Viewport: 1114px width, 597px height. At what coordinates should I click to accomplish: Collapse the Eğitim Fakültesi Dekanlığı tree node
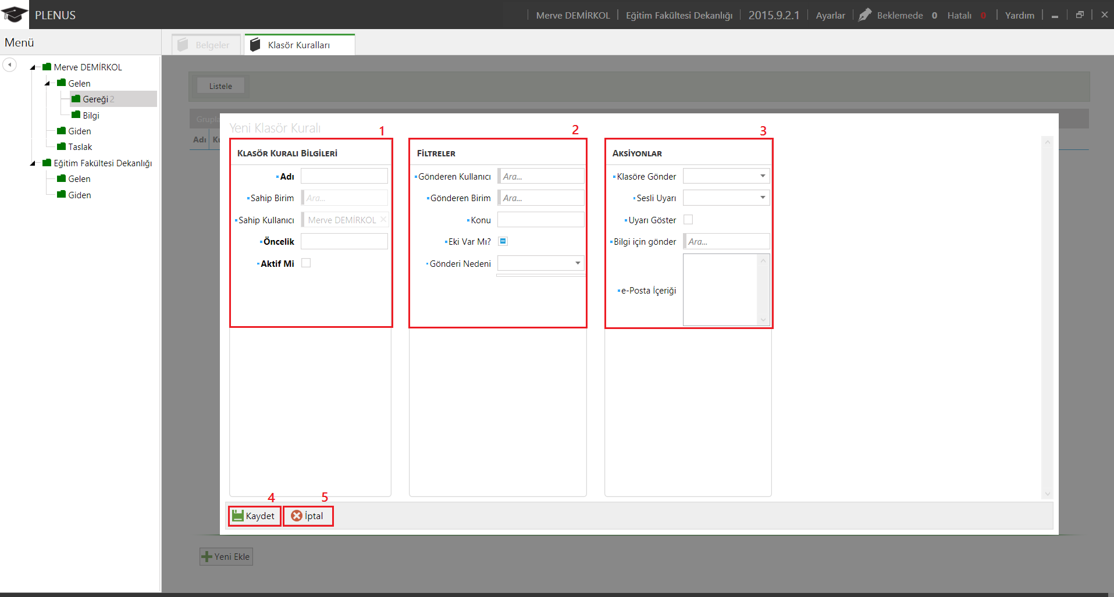pyautogui.click(x=33, y=163)
